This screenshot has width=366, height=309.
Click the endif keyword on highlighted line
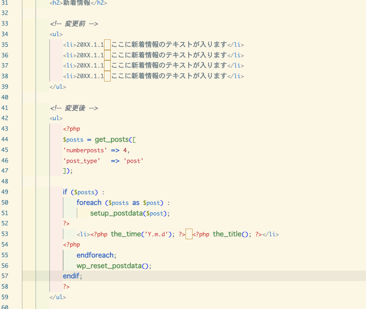pyautogui.click(x=71, y=276)
